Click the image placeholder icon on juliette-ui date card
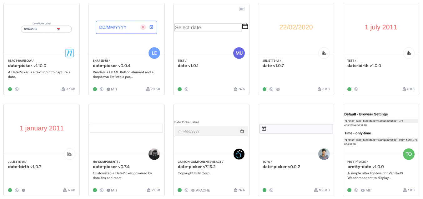The width and height of the screenshot is (423, 199). click(324, 53)
